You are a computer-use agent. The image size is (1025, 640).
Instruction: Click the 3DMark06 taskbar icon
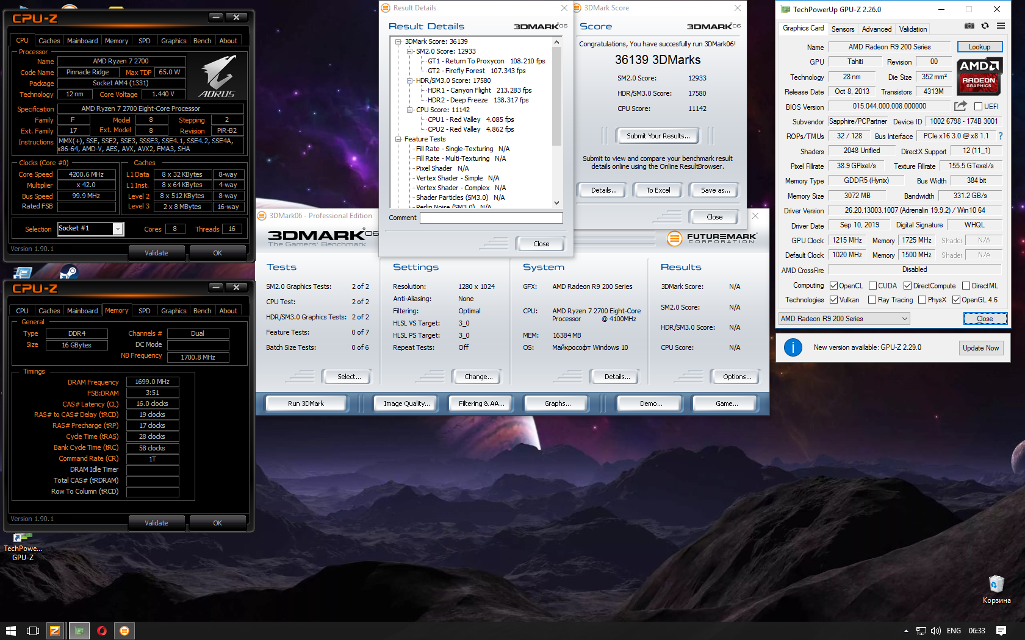point(124,631)
